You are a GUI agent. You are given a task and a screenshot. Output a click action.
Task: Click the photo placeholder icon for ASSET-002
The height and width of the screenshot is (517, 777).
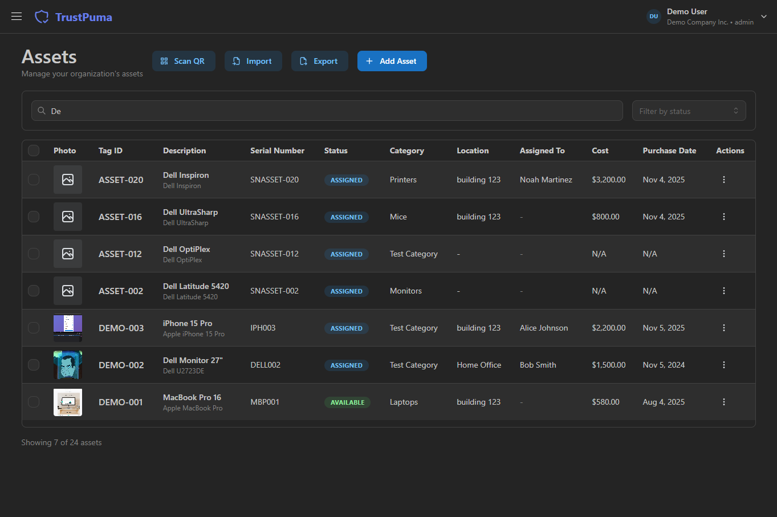67,291
